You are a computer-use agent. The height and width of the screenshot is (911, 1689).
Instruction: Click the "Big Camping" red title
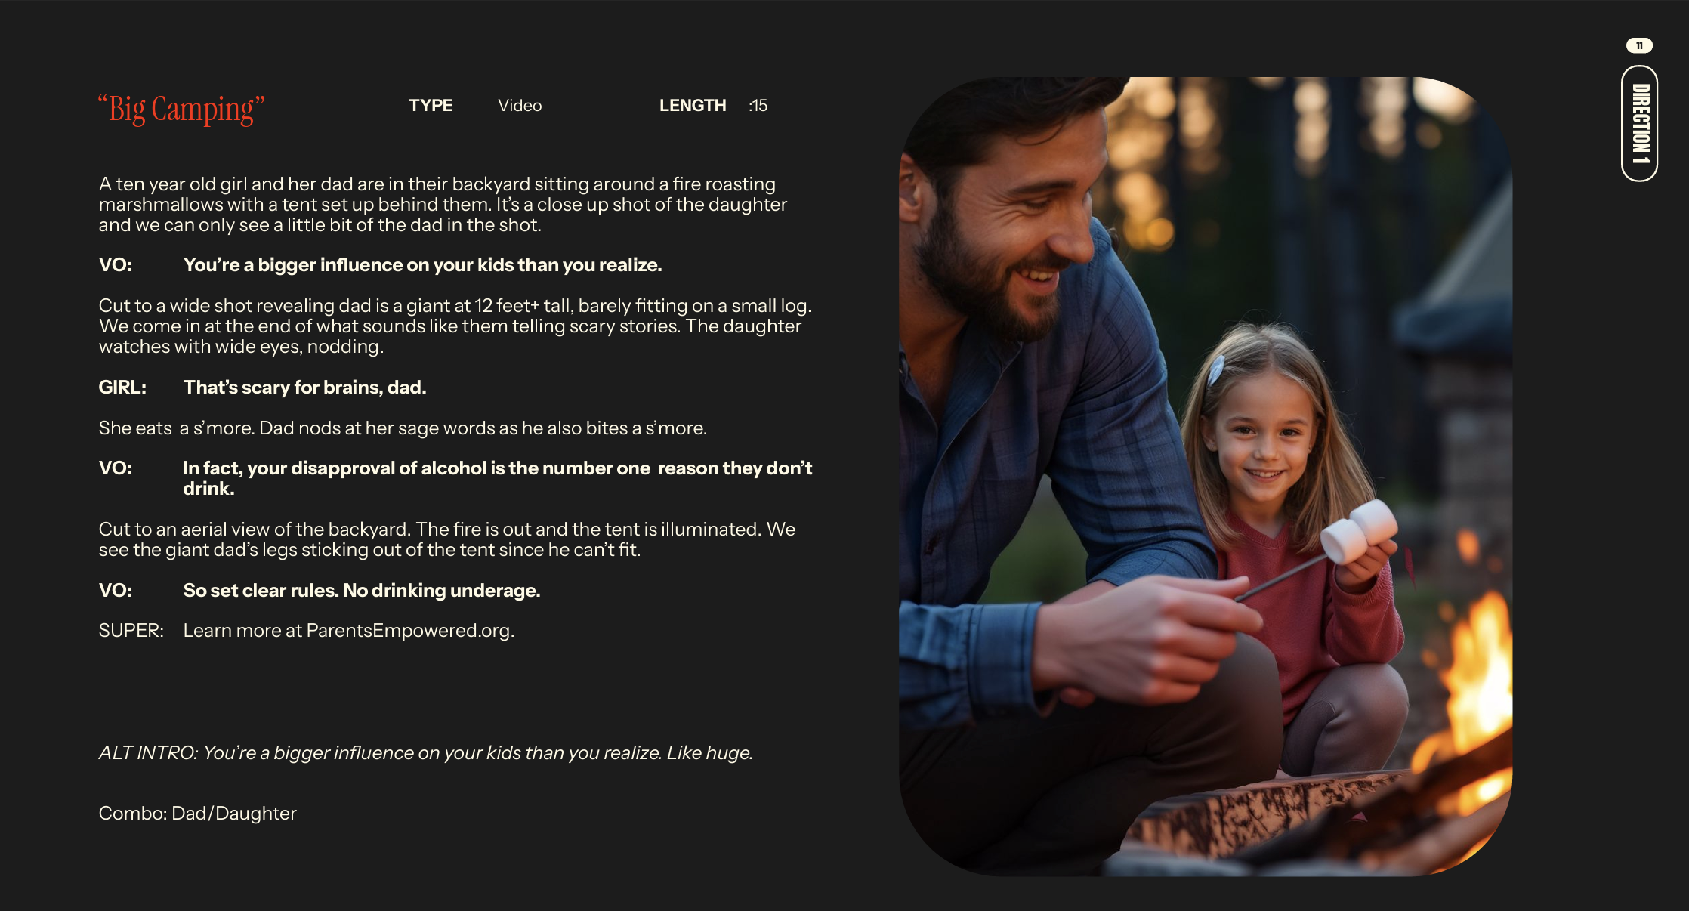tap(181, 109)
